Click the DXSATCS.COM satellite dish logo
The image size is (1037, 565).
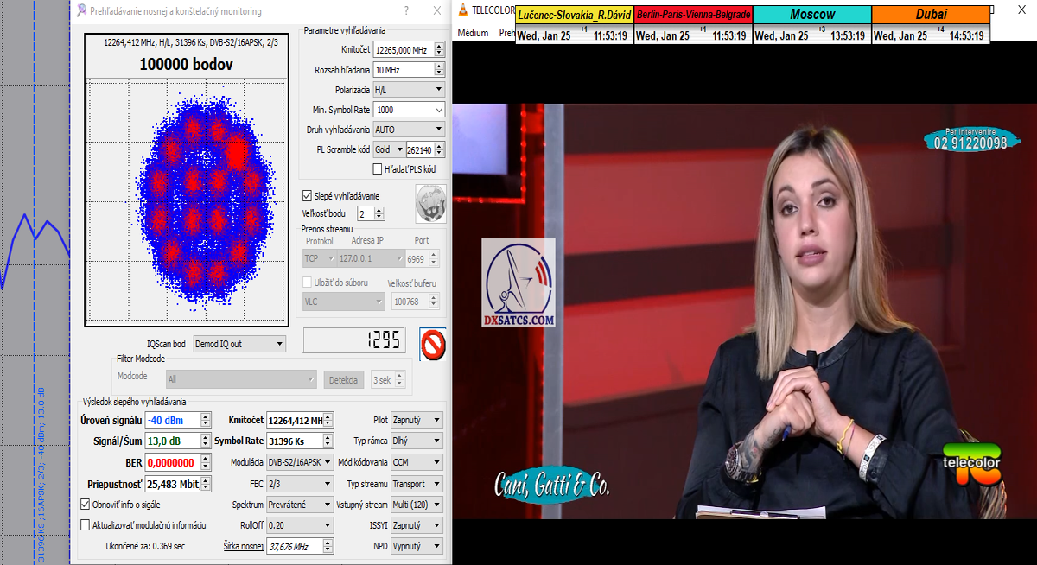pos(518,283)
